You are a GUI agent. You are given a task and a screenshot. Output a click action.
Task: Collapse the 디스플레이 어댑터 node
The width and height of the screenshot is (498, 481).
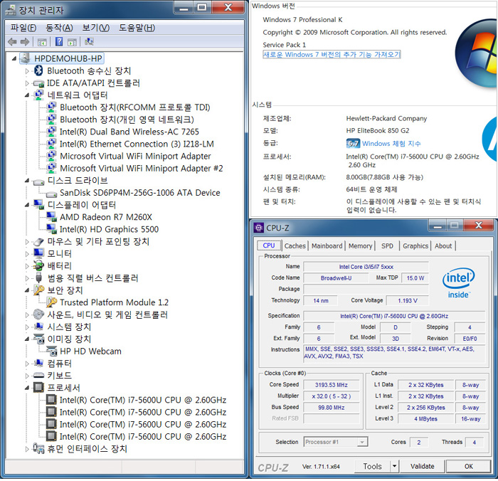click(27, 205)
